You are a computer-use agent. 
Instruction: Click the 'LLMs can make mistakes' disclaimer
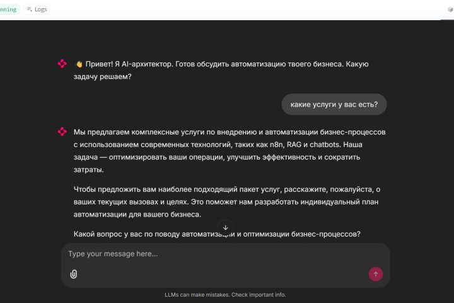[225, 294]
